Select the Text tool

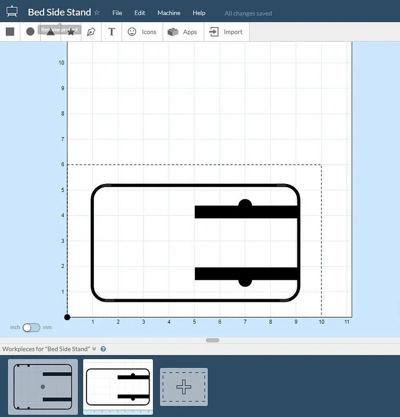[111, 32]
